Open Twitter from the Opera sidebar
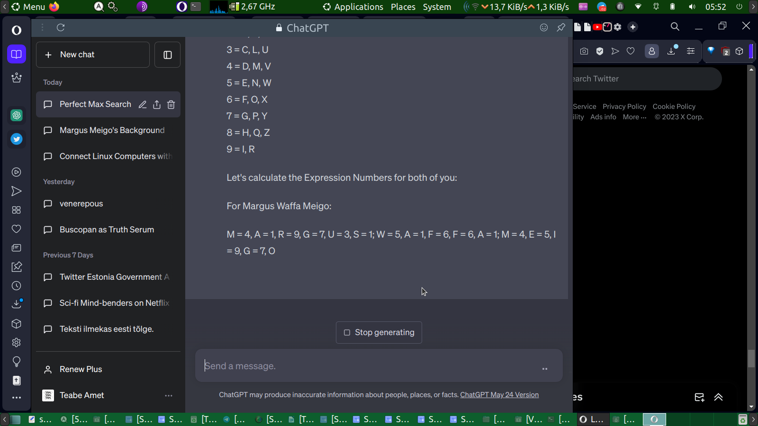 [17, 139]
